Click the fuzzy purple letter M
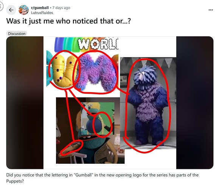216x189 pixels. 96,72
